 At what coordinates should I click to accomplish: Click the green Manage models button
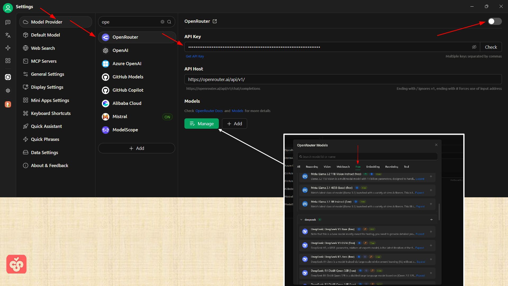coord(202,124)
